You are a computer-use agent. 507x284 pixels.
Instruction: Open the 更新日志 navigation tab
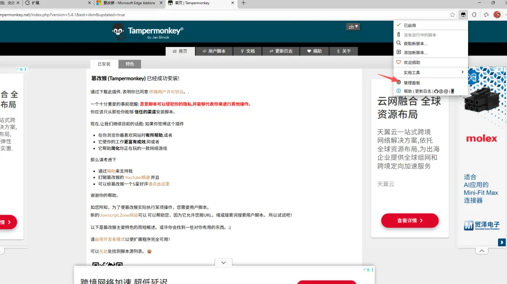coord(281,51)
